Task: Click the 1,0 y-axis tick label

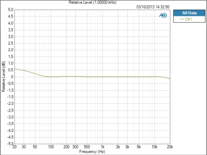Action: [x=11, y=63]
